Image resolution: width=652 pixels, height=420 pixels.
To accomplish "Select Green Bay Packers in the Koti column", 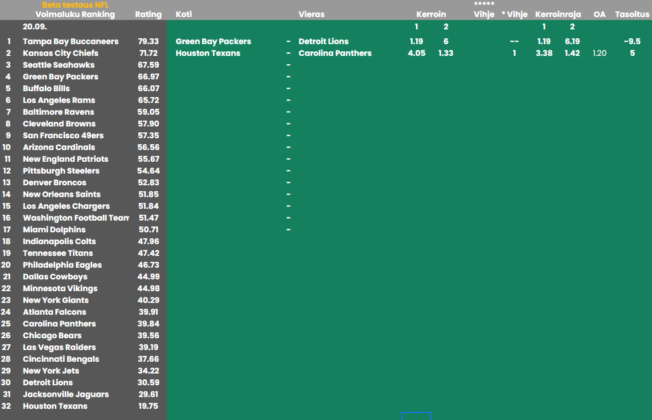I will (213, 41).
